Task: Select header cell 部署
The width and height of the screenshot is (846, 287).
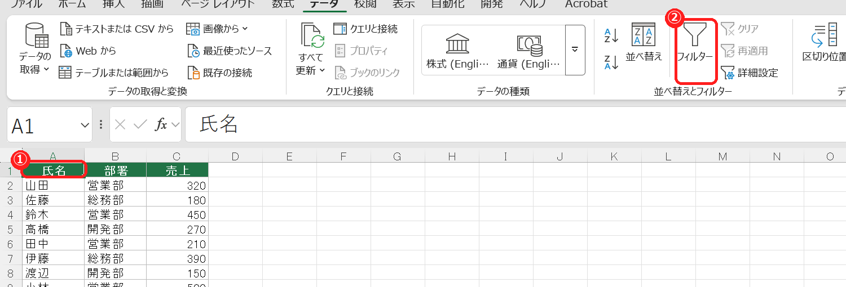Action: (116, 170)
